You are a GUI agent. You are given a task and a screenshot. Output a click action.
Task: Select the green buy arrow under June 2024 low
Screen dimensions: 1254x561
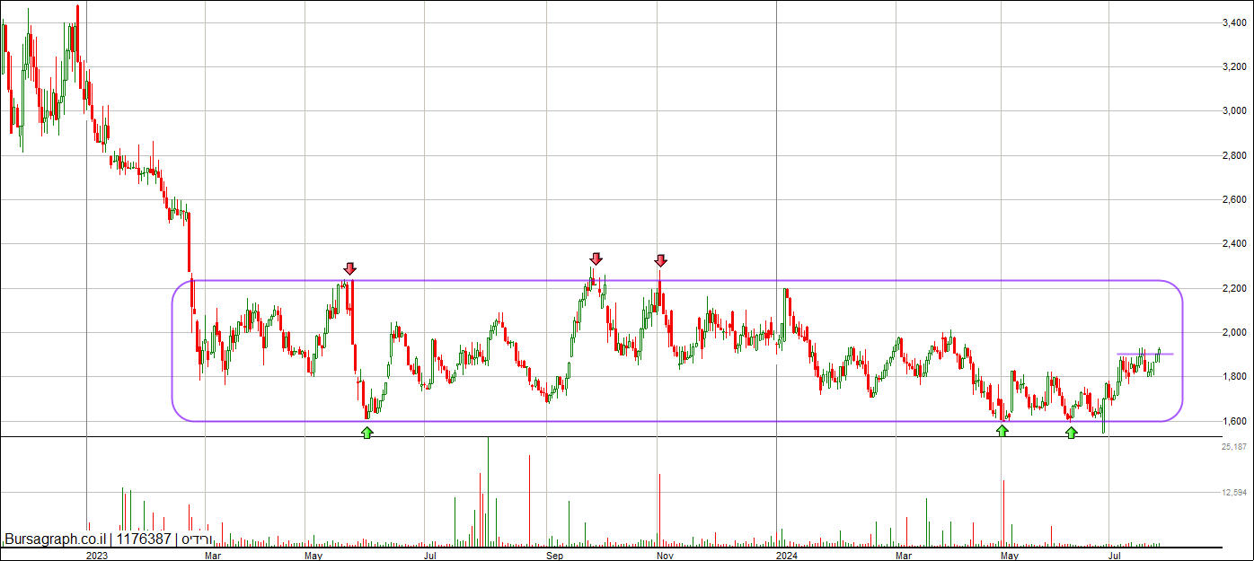pyautogui.click(x=1072, y=433)
